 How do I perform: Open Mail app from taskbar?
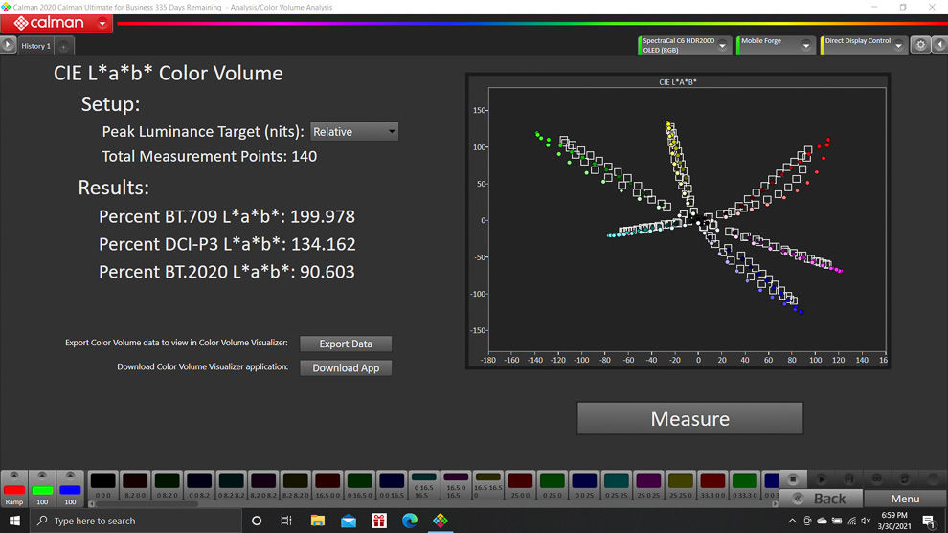[349, 521]
